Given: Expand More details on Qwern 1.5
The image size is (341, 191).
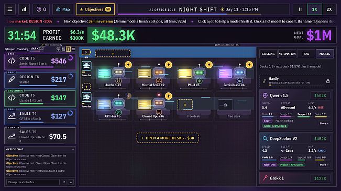Looking at the screenshot, I should click(324, 124).
